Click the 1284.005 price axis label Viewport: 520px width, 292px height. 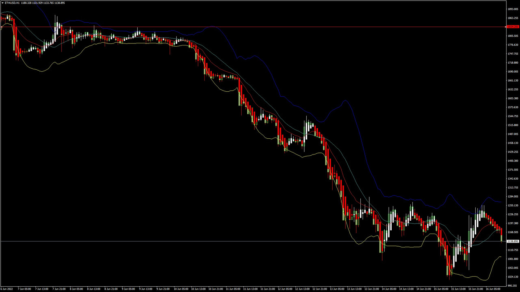click(513, 196)
